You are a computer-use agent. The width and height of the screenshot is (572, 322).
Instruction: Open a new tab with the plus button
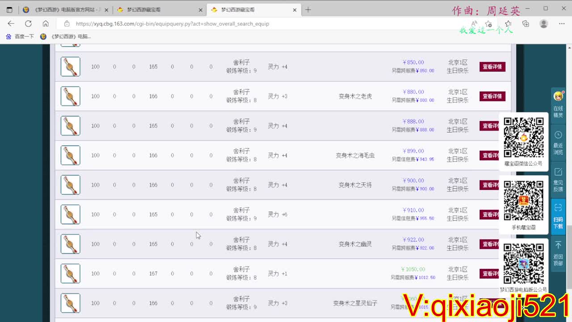pyautogui.click(x=308, y=9)
